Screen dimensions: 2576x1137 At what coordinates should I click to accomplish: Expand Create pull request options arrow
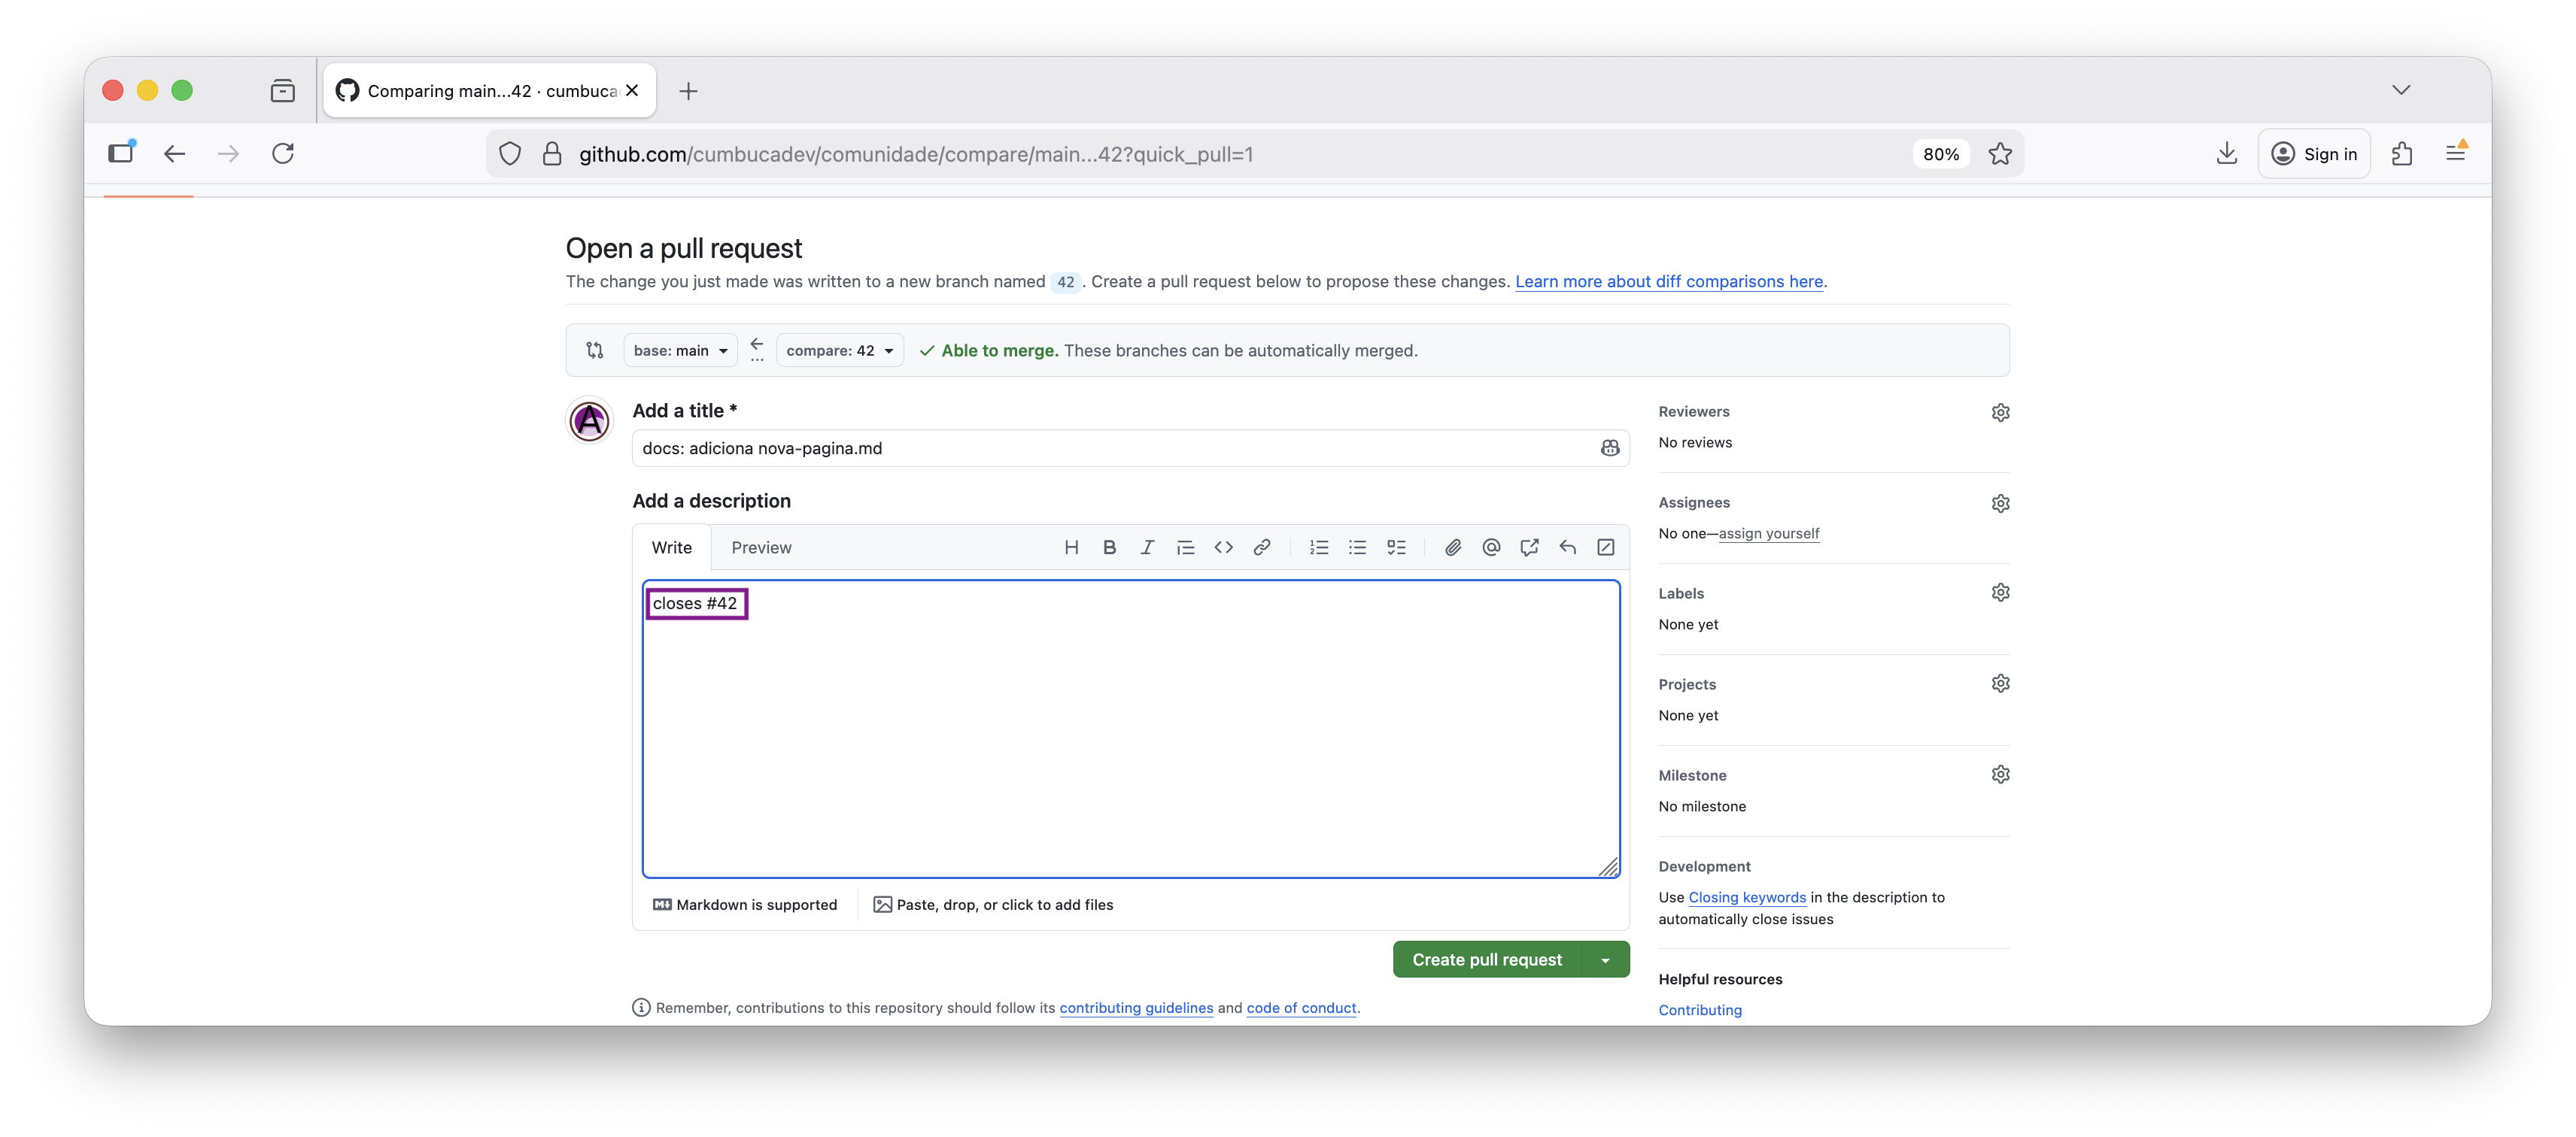point(1605,960)
